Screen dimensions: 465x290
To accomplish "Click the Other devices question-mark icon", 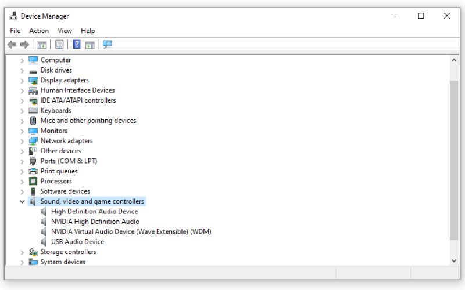I will (x=33, y=151).
